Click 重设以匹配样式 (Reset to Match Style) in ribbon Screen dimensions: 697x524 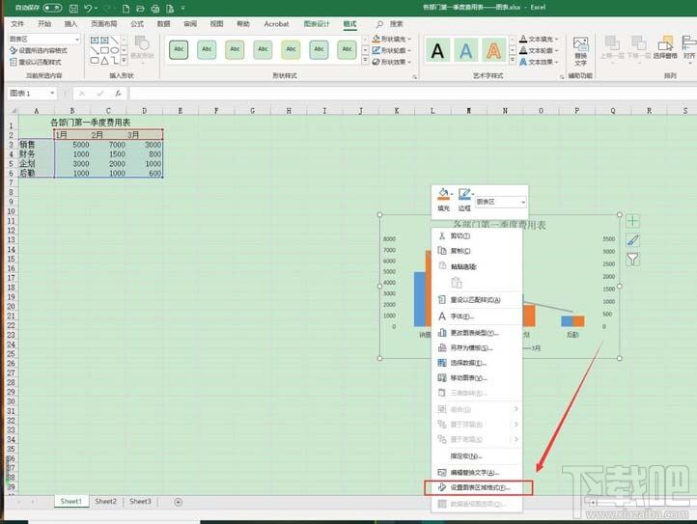point(36,62)
